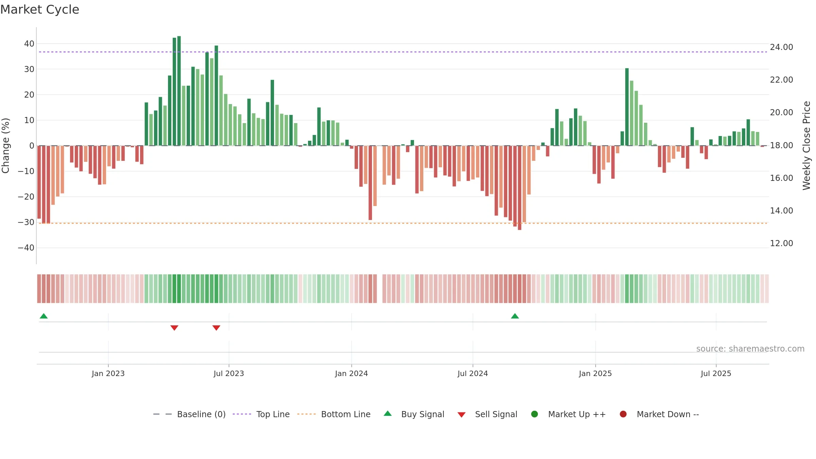Click the Sell Signal legend triangle icon
Screen dimensions: 816x459
click(461, 415)
